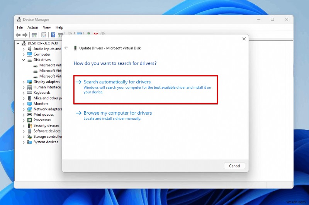Expand the Keyboards category

tap(24, 93)
